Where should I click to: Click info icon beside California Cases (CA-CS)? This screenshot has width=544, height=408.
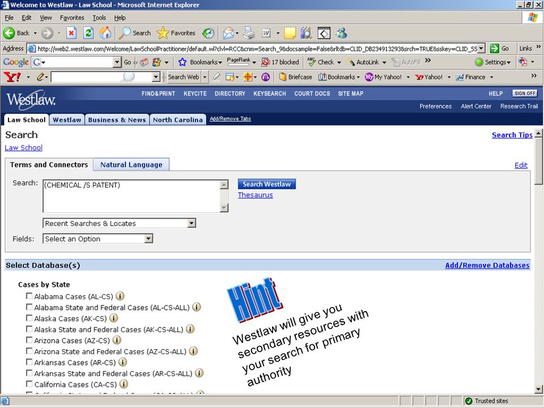pyautogui.click(x=124, y=384)
